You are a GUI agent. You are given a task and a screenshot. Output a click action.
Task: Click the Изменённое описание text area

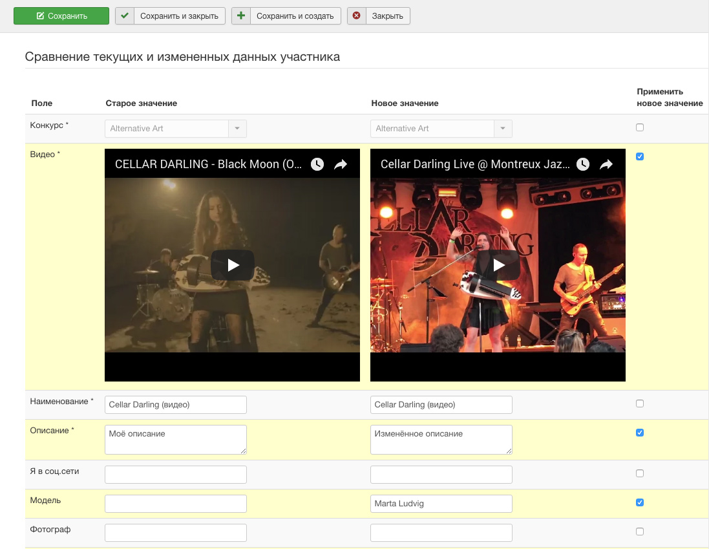point(441,440)
